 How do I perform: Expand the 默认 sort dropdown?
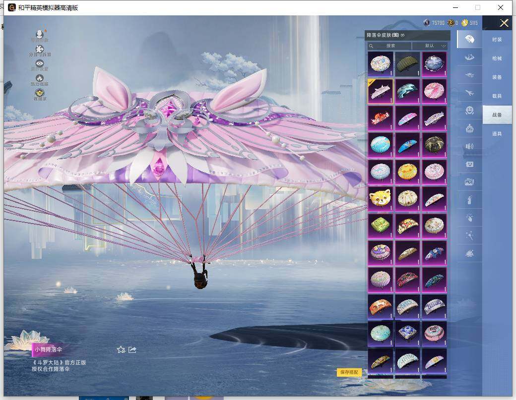point(430,46)
